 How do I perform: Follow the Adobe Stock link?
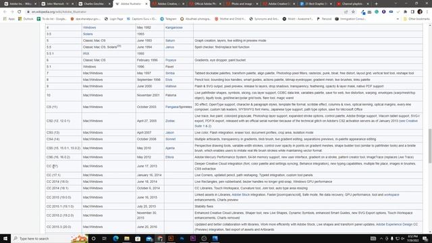240,195
